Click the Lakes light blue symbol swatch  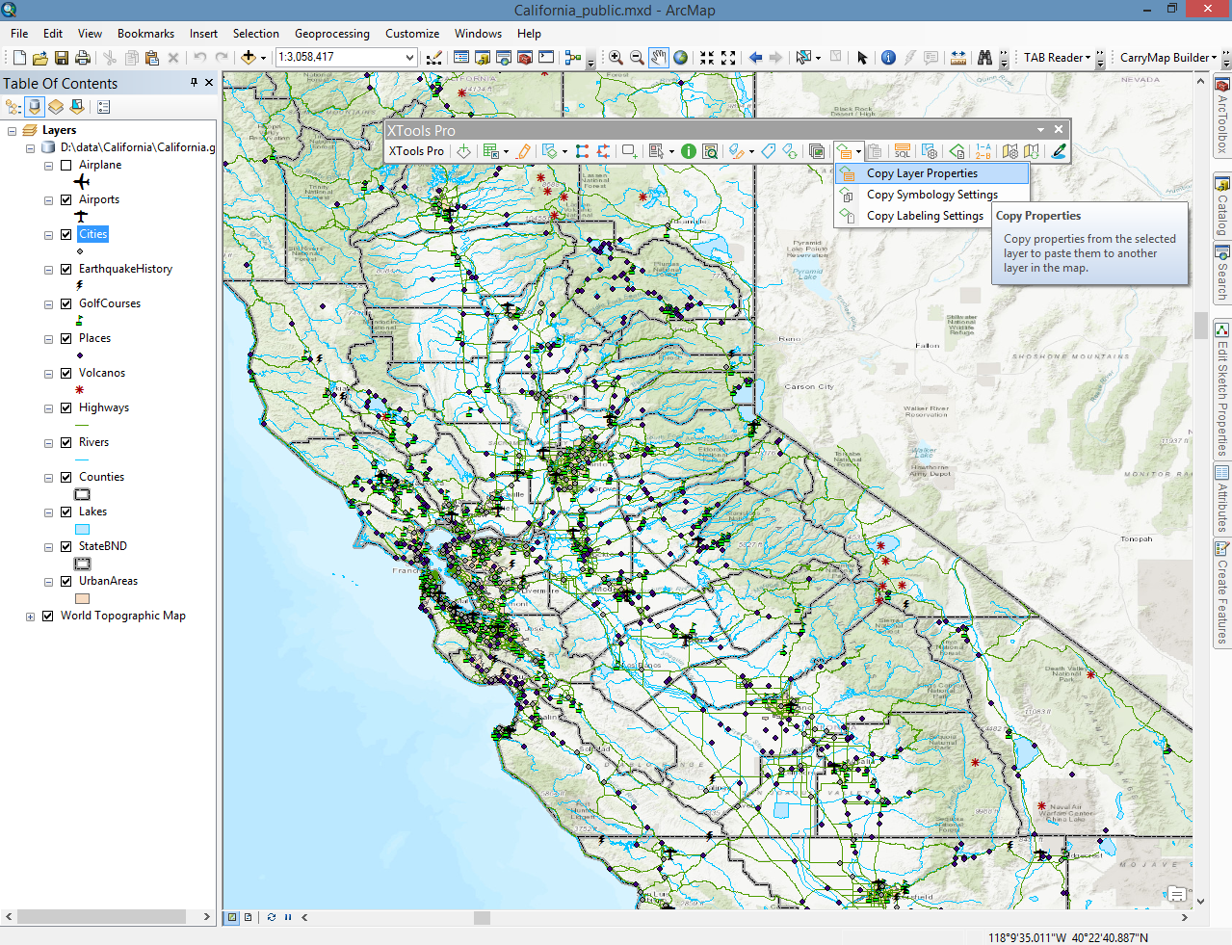coord(83,529)
